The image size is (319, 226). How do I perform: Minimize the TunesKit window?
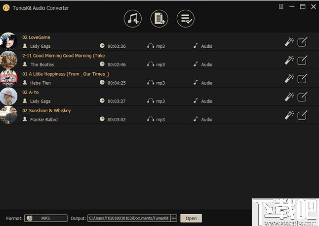(x=292, y=6)
